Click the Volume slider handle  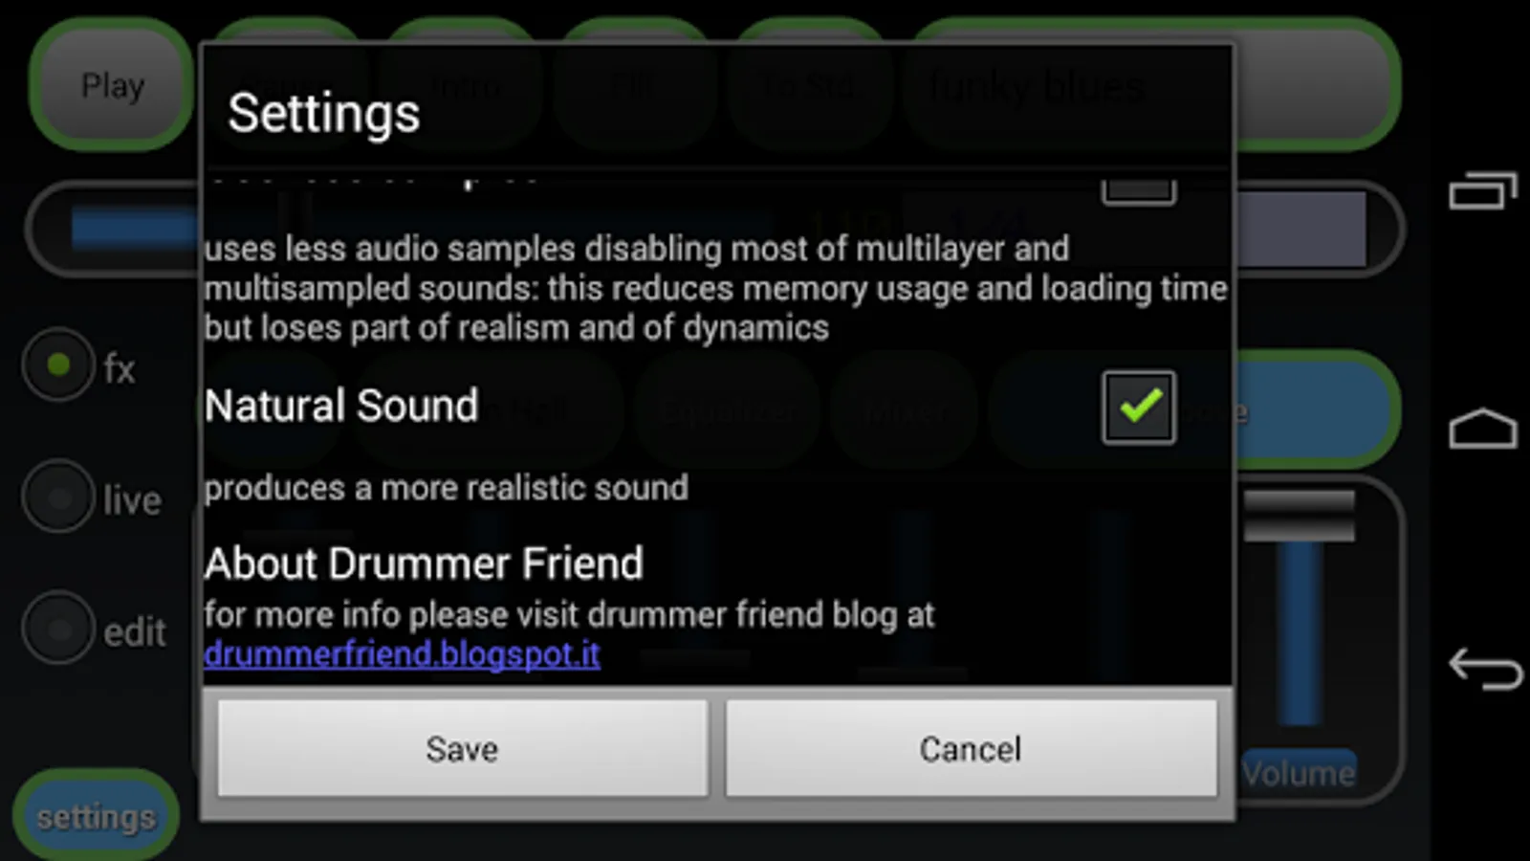click(x=1299, y=516)
